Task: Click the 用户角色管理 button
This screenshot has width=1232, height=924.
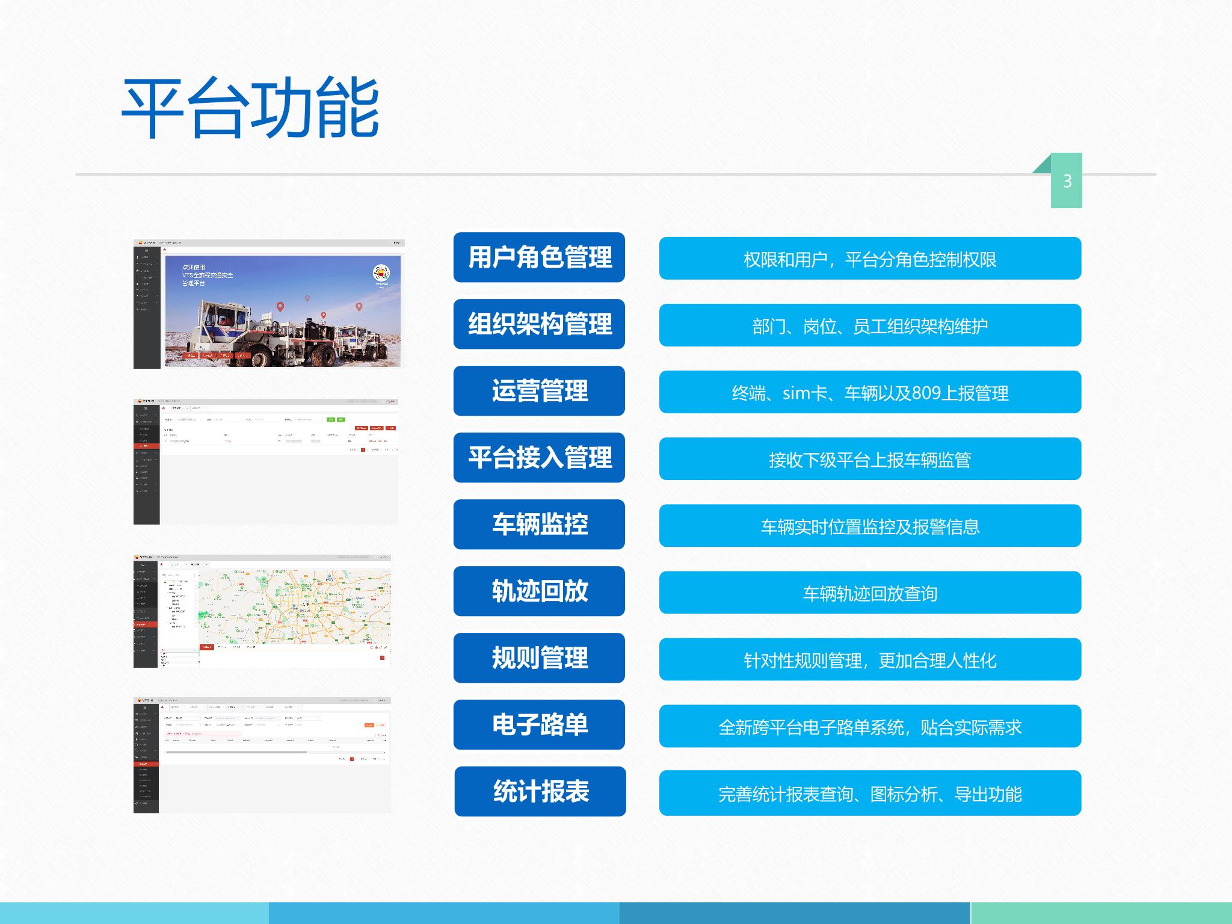Action: point(539,257)
